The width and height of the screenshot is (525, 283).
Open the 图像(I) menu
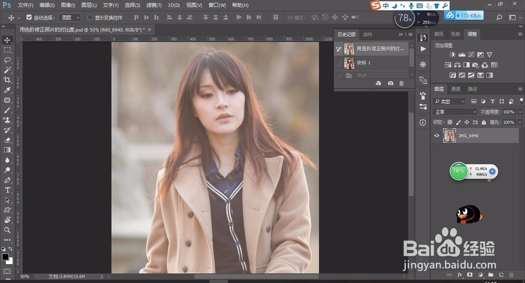68,5
